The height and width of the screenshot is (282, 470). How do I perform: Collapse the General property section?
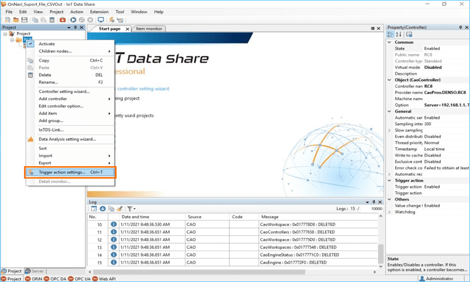click(389, 111)
